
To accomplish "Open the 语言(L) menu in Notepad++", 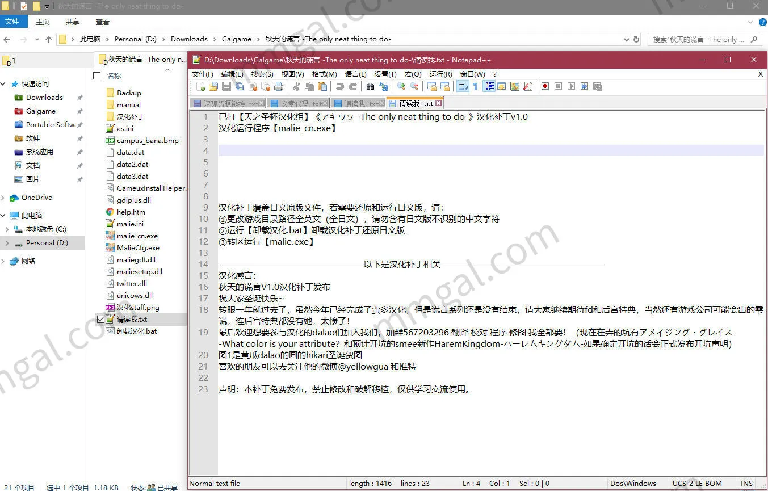I will (x=355, y=74).
